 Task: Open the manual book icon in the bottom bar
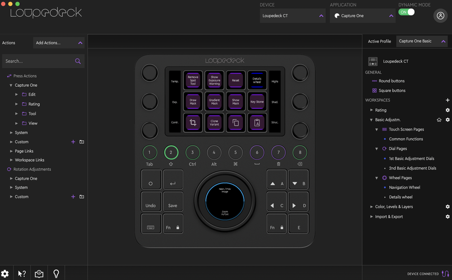click(x=39, y=274)
